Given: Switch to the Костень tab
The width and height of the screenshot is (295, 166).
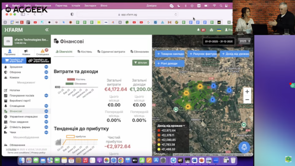Looking at the screenshot, I should tap(85, 52).
